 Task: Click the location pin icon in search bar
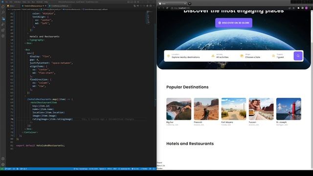tap(168, 56)
